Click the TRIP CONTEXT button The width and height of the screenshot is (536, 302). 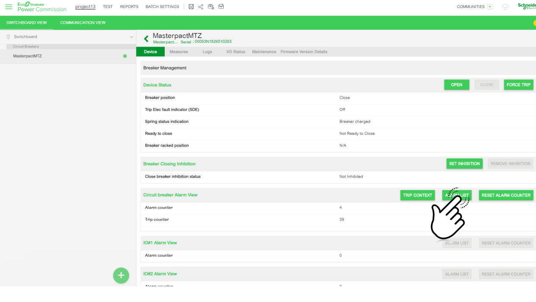418,195
